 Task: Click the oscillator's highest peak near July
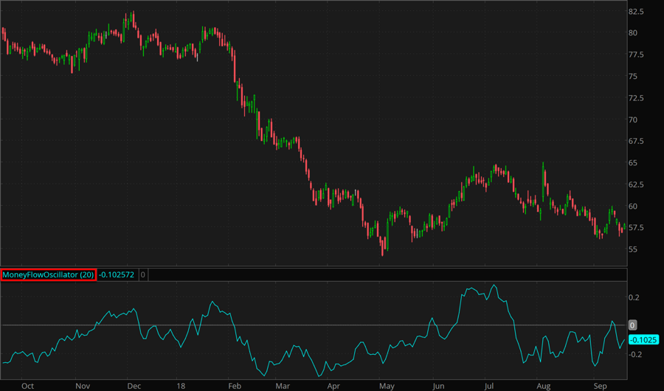tap(494, 286)
